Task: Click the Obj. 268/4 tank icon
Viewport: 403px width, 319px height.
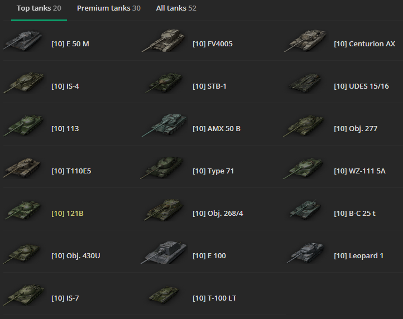Action: pos(164,210)
